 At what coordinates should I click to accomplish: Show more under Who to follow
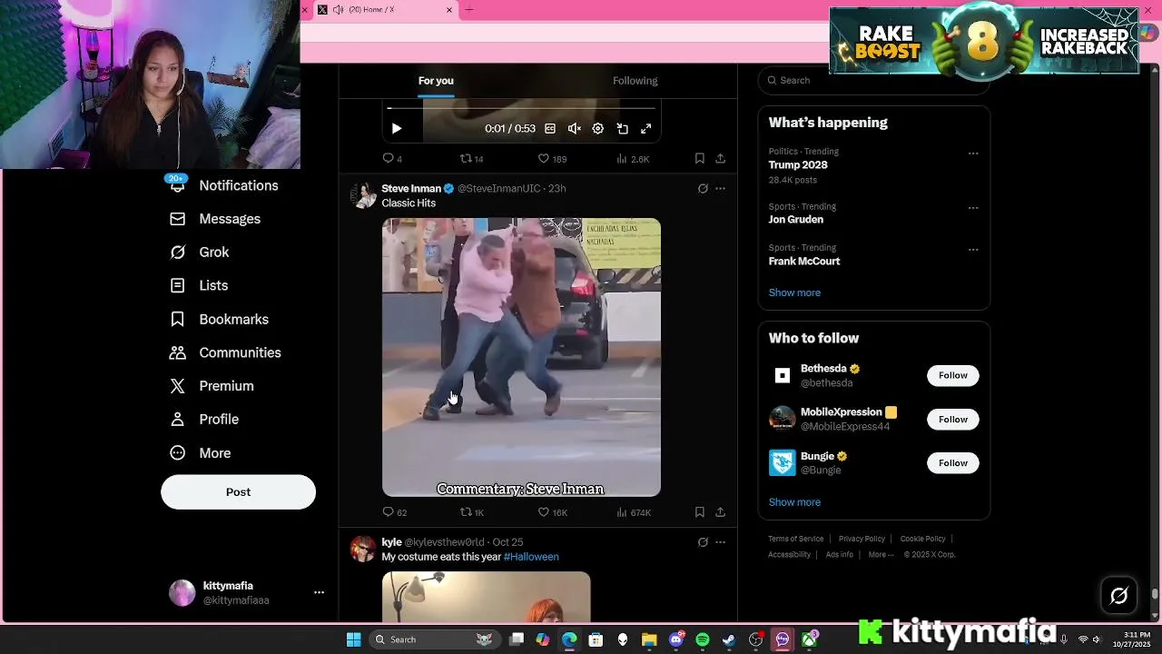[794, 502]
